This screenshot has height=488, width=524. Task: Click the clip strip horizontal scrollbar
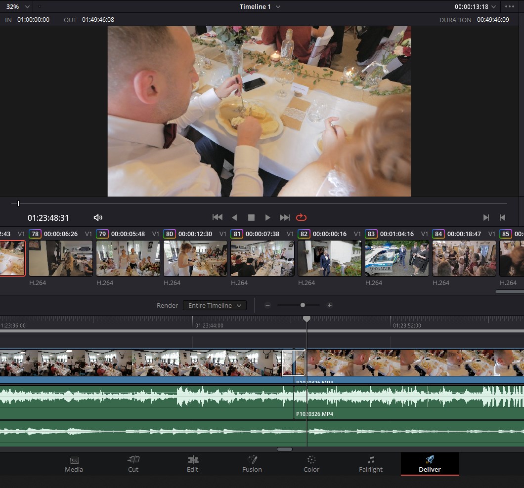(510, 291)
